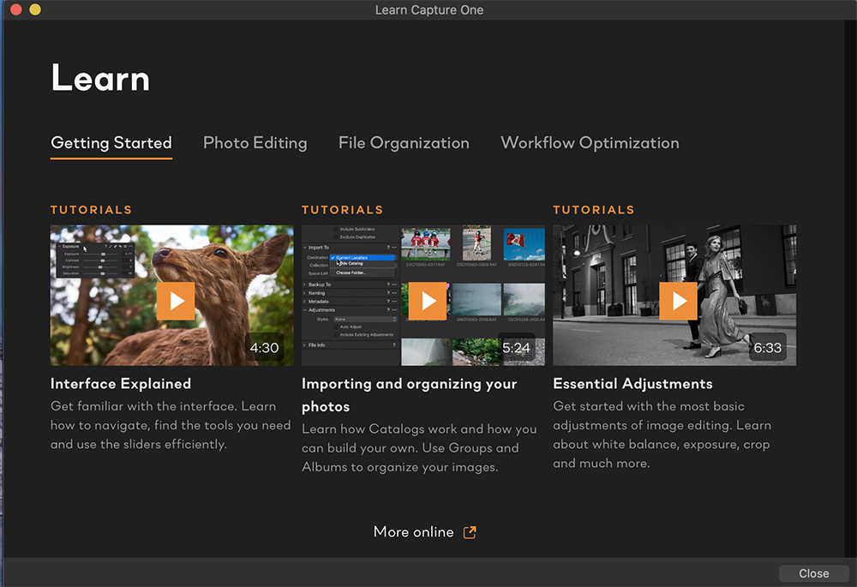Start the Essential Adjustments video
857x587 pixels.
(x=678, y=301)
